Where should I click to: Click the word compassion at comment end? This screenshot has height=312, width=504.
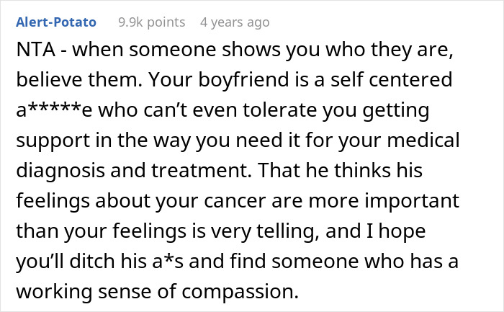240,292
